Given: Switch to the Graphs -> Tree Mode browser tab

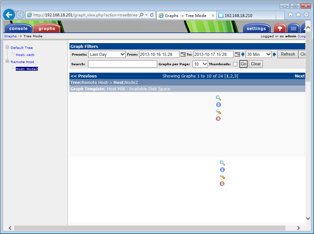Looking at the screenshot, I should pyautogui.click(x=185, y=16).
